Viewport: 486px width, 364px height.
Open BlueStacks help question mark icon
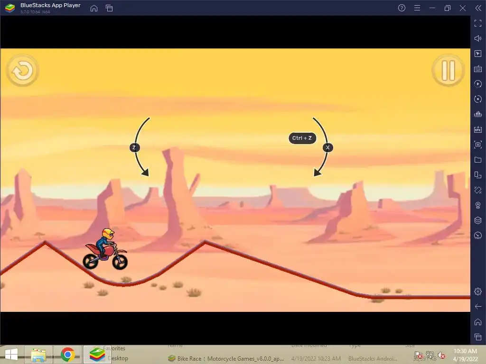click(x=402, y=8)
